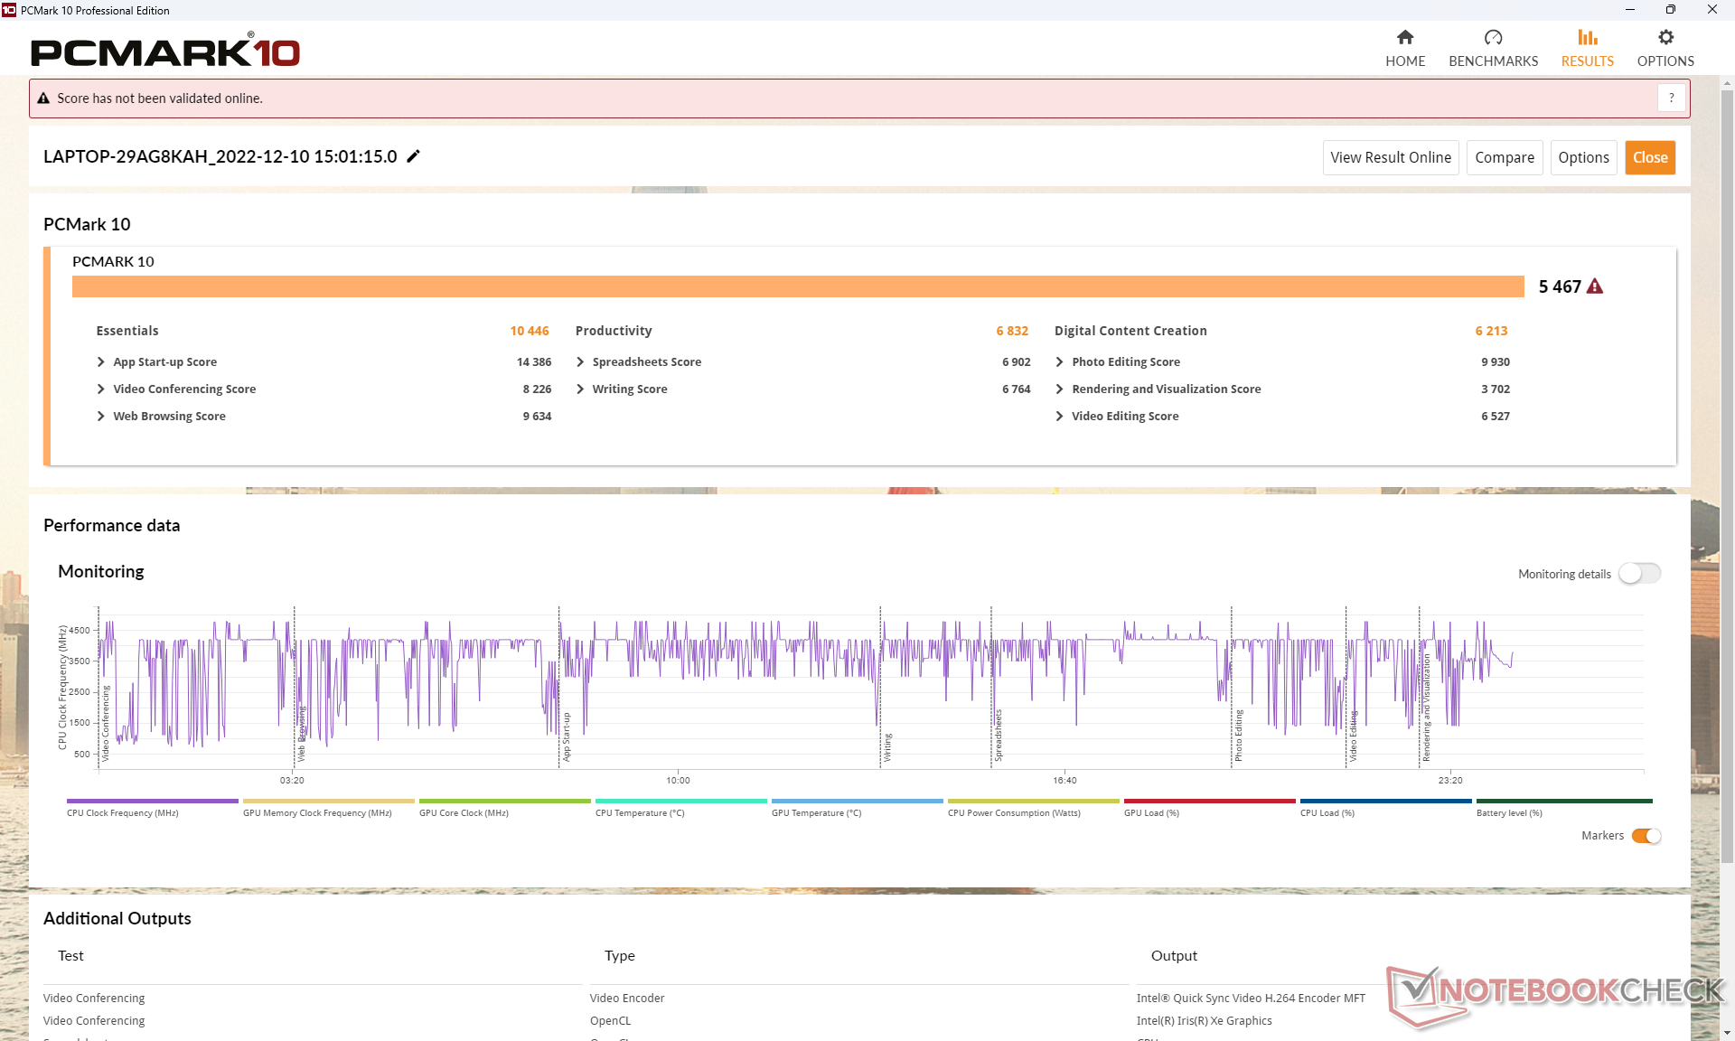Select CPU Clock Frequency legend swatch
This screenshot has width=1735, height=1041.
click(x=152, y=801)
